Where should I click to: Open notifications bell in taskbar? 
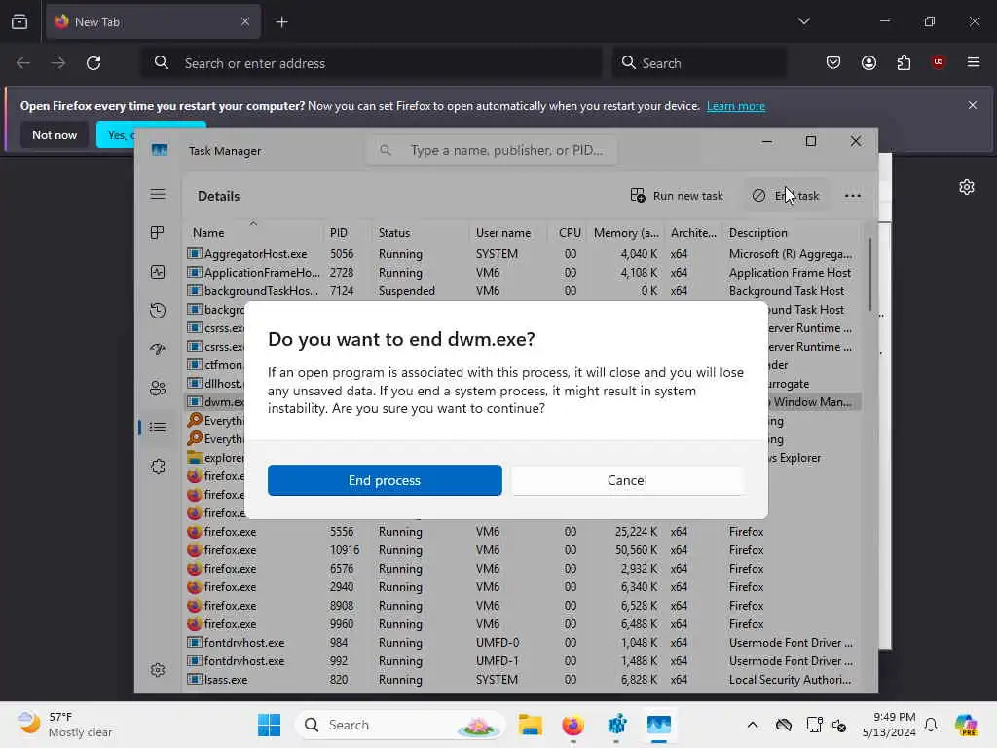coord(931,725)
